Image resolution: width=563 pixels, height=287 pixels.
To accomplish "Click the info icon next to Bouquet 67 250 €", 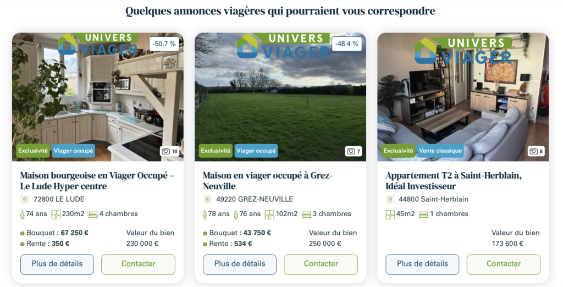I will [23, 234].
